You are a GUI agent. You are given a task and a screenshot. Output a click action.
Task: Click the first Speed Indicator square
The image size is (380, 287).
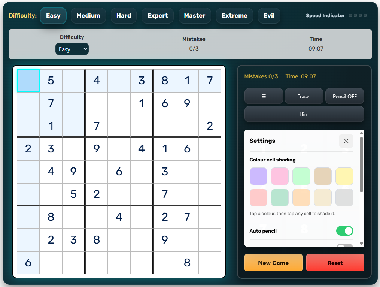point(350,16)
